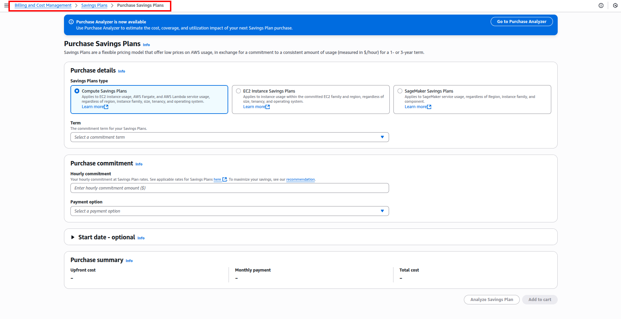The height and width of the screenshot is (319, 621).
Task: Select EC2 Instance Savings Plans radio button
Action: pyautogui.click(x=238, y=91)
